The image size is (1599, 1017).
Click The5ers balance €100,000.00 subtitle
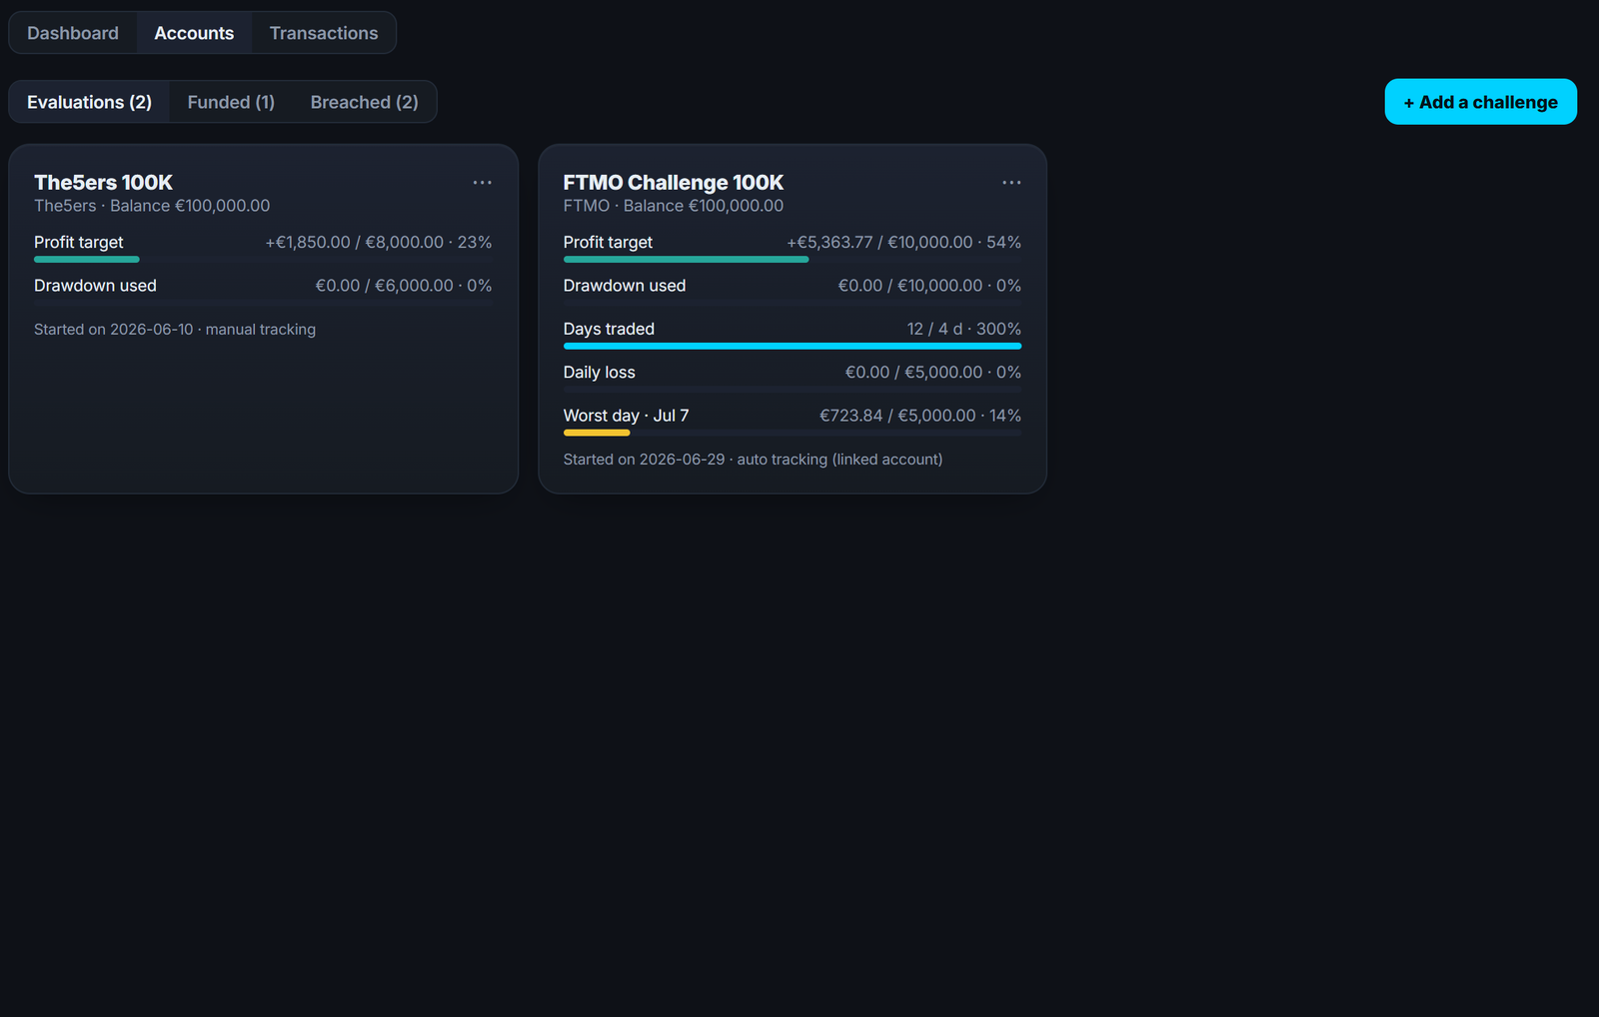pyautogui.click(x=152, y=206)
